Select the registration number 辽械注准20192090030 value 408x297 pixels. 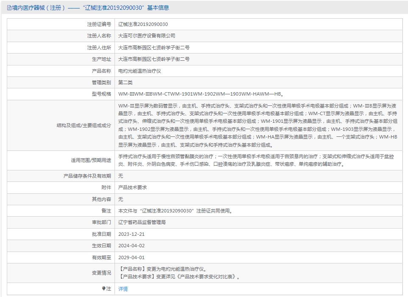point(143,24)
